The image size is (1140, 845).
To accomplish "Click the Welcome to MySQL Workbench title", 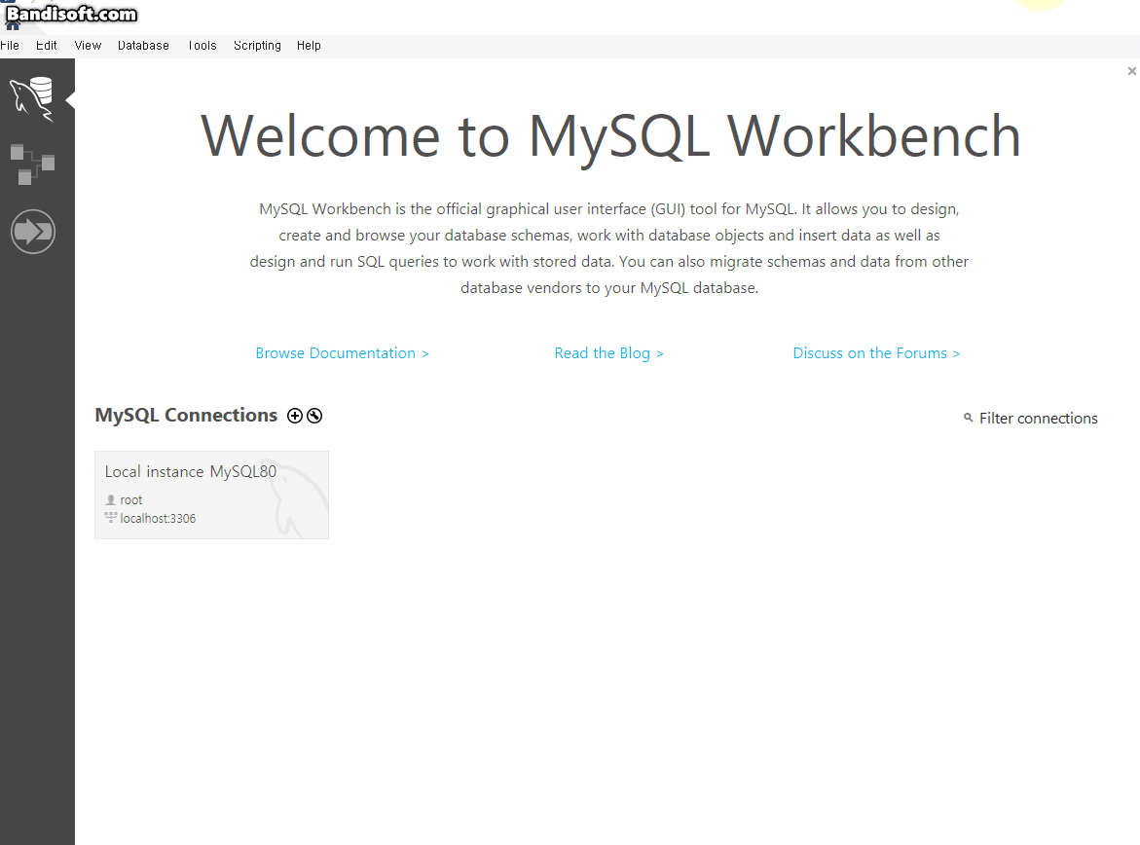I will pyautogui.click(x=610, y=136).
